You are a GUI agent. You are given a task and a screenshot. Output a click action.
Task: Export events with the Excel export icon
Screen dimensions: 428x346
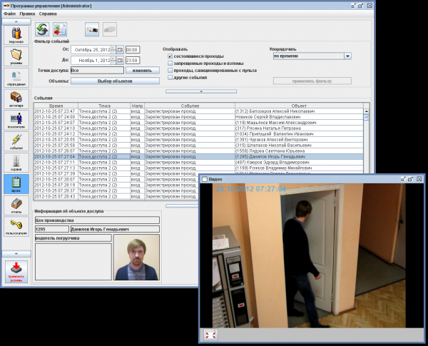tap(60, 29)
